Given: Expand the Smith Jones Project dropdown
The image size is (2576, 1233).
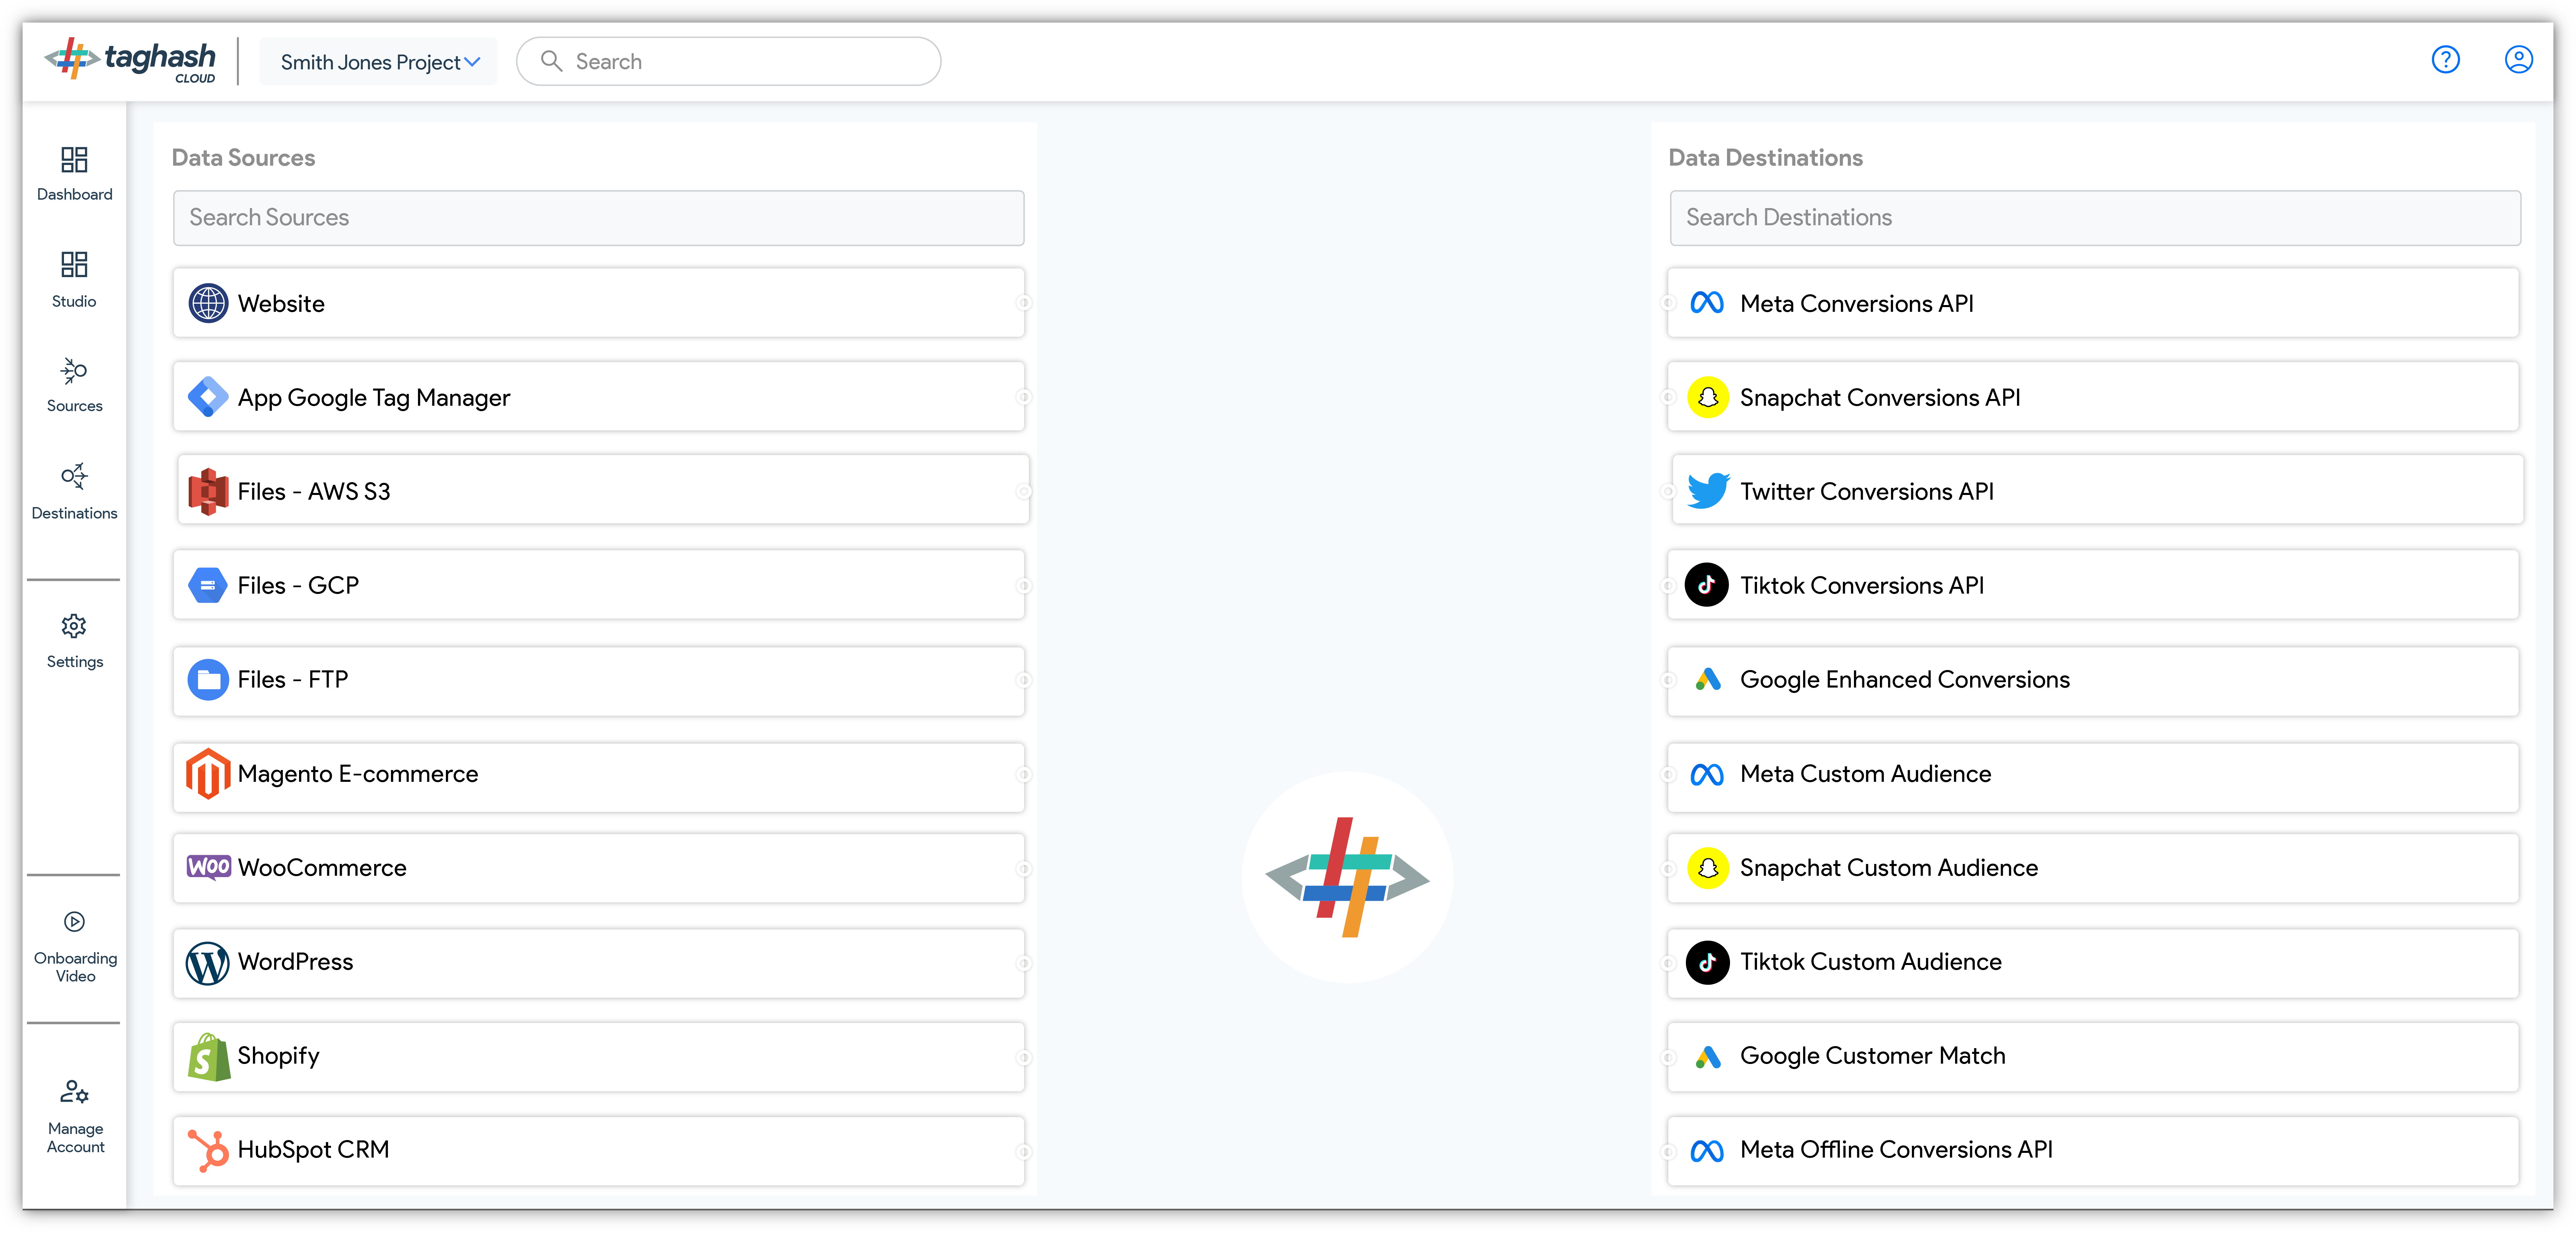Looking at the screenshot, I should (379, 62).
